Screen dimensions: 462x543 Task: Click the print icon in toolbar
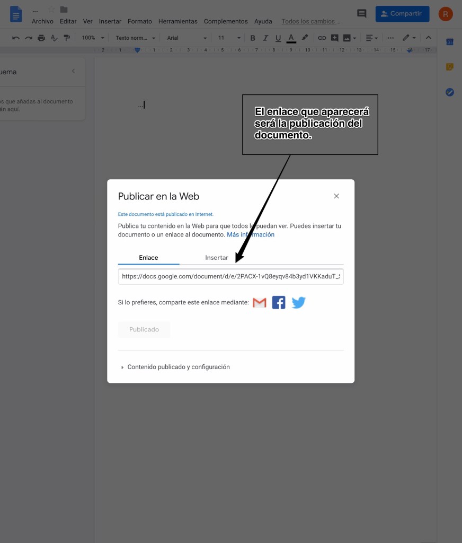(41, 38)
